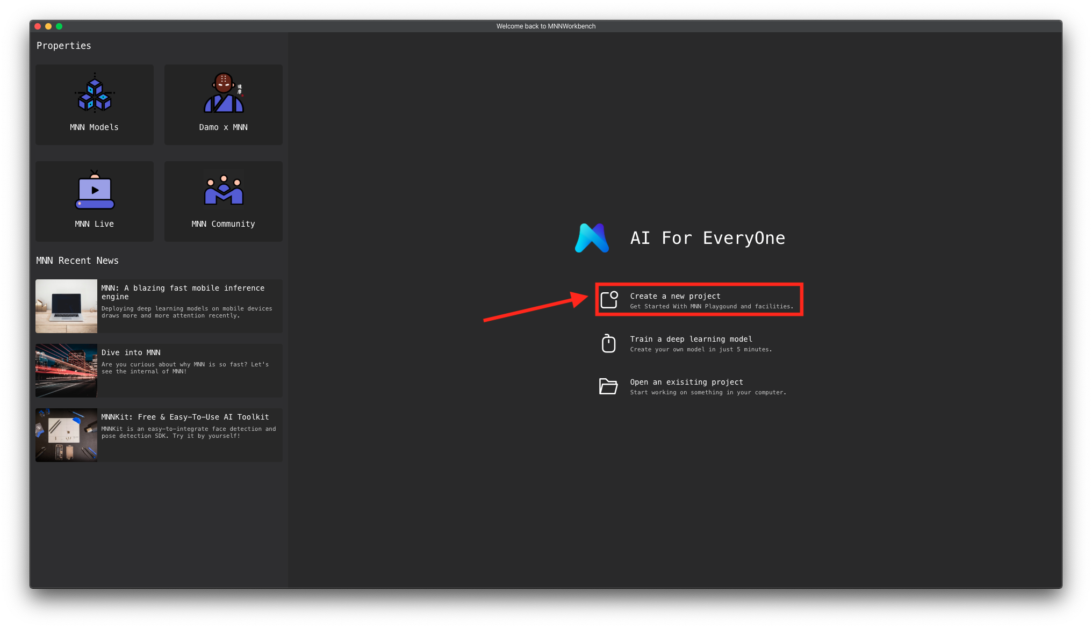
Task: Open the laptop thumbnail news image
Action: click(x=67, y=306)
